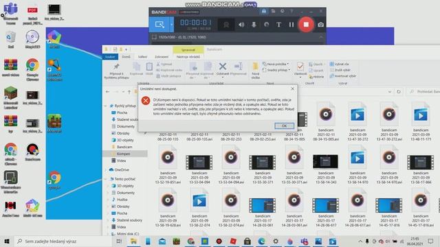
Task: Open the Windows Start menu
Action: pos(7,241)
